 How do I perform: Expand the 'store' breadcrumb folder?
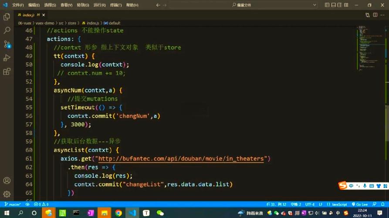(72, 23)
